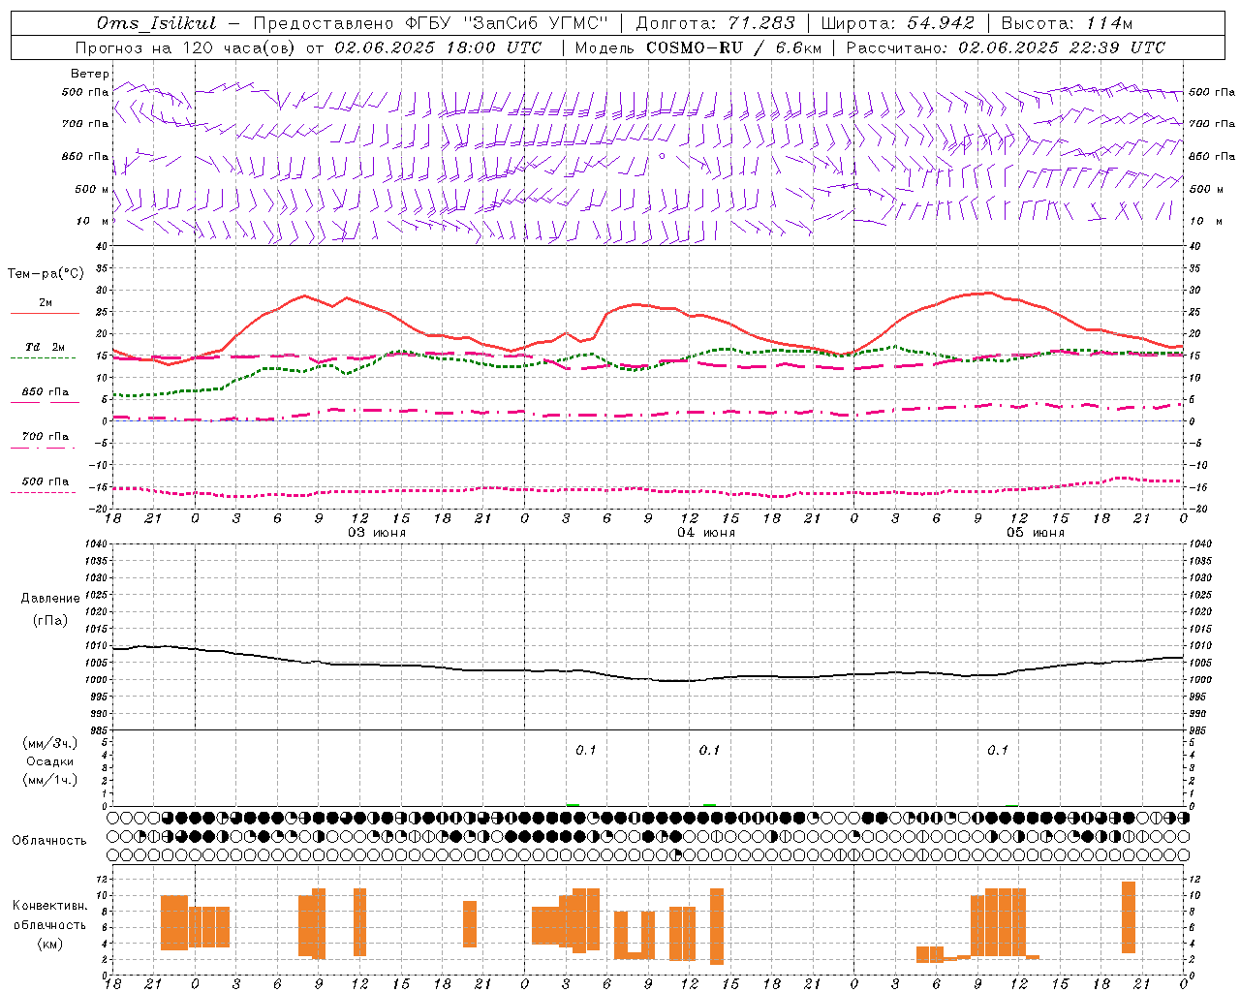Click the 500 гПа label in temperature legend
Image resolution: width=1240 pixels, height=992 pixels.
[x=46, y=481]
